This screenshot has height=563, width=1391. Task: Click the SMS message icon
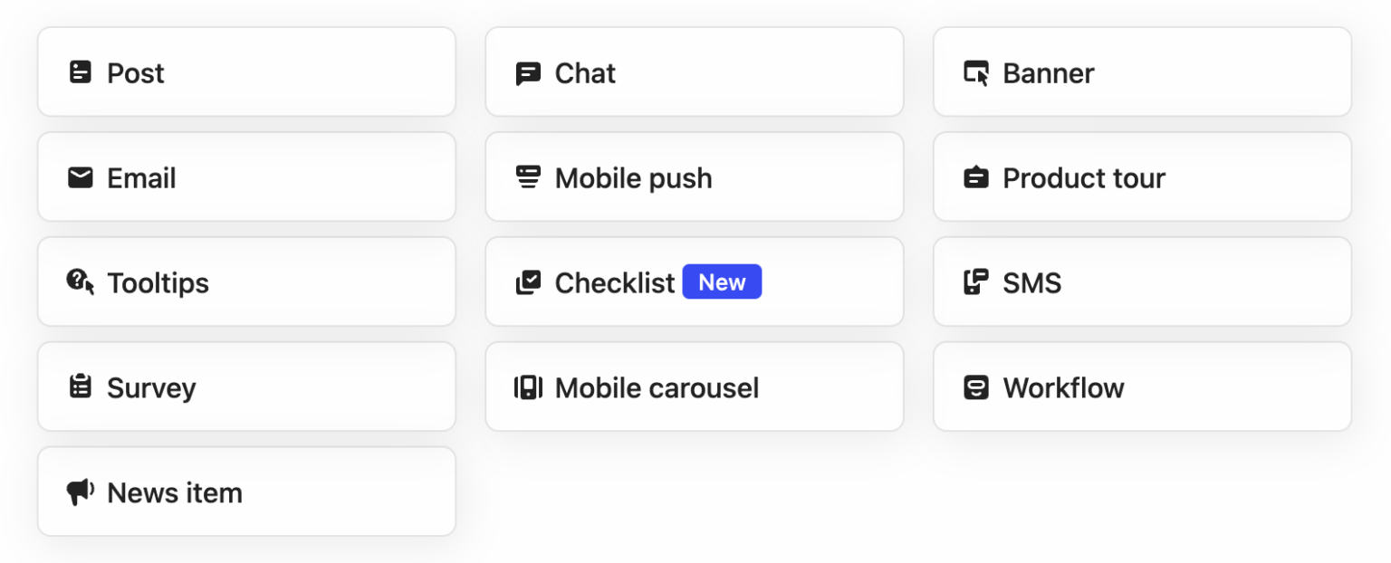click(974, 281)
